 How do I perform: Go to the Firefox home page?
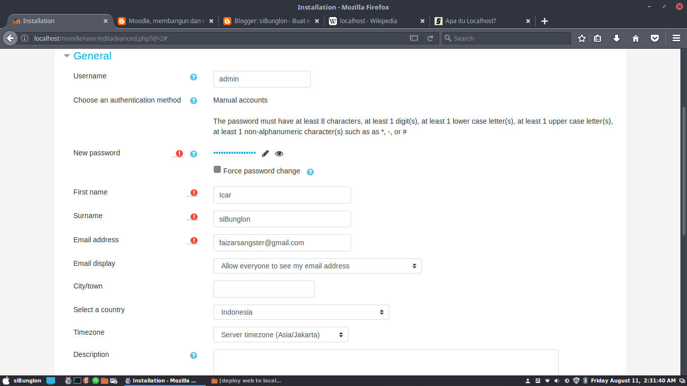tap(636, 38)
